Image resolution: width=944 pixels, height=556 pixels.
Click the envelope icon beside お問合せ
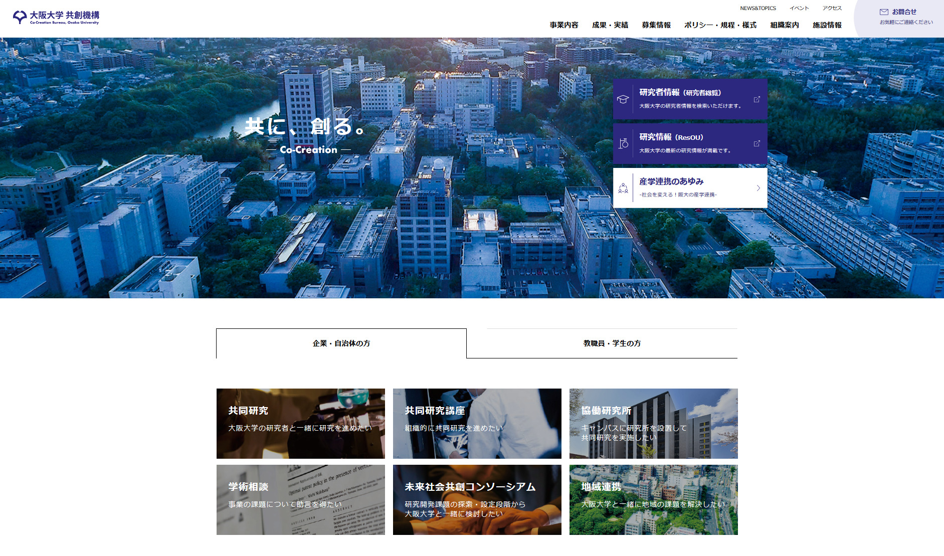coord(884,12)
